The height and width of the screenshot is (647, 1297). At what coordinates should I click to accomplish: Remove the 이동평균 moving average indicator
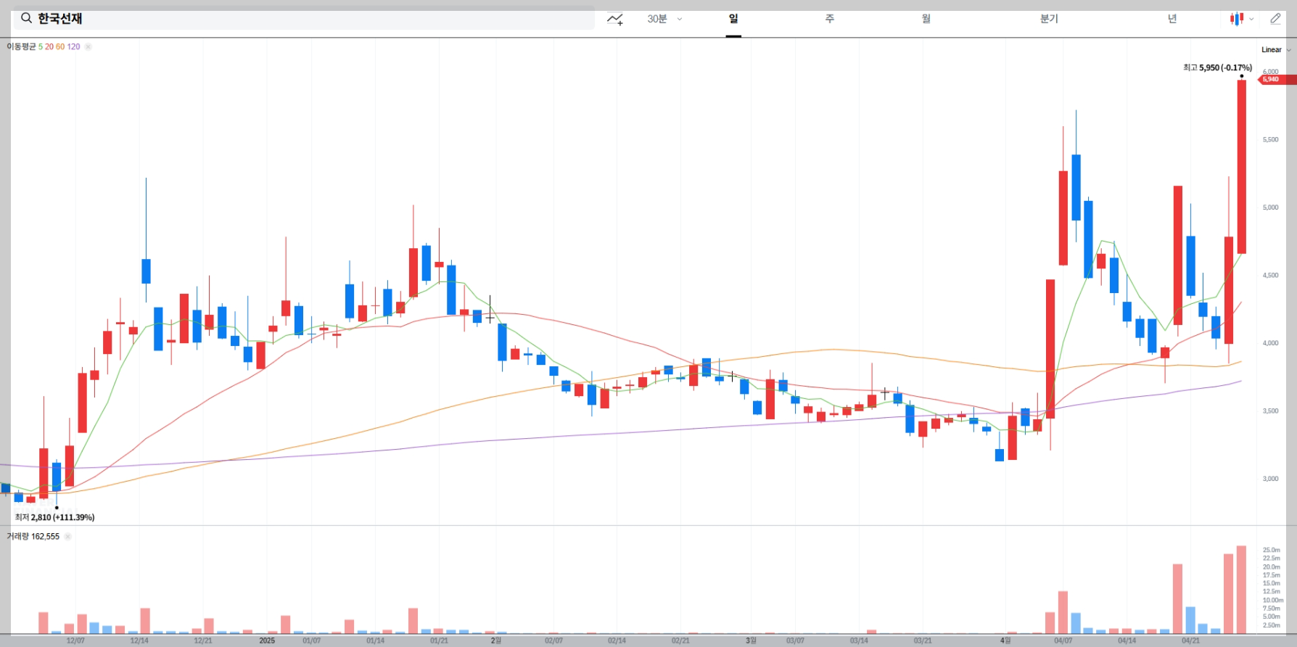pyautogui.click(x=88, y=46)
